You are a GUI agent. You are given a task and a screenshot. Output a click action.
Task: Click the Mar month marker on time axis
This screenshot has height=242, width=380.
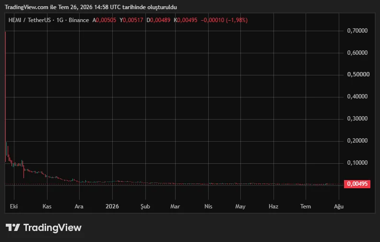tap(175, 206)
